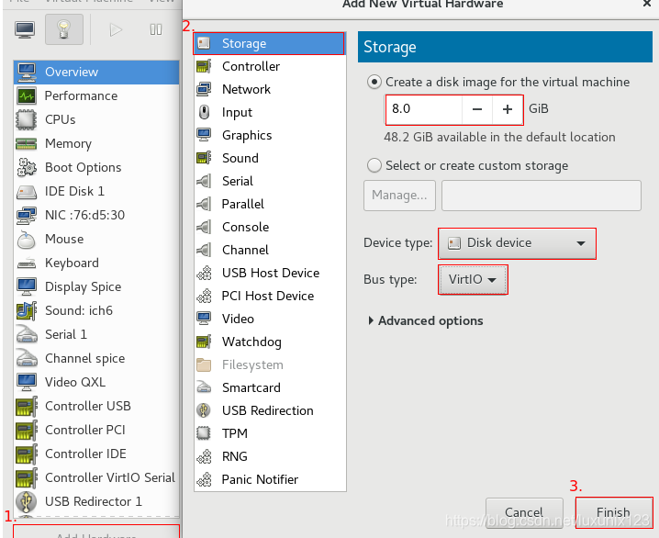Viewport: 659px width, 538px height.
Task: Click the Serial hardware type icon
Action: click(204, 181)
